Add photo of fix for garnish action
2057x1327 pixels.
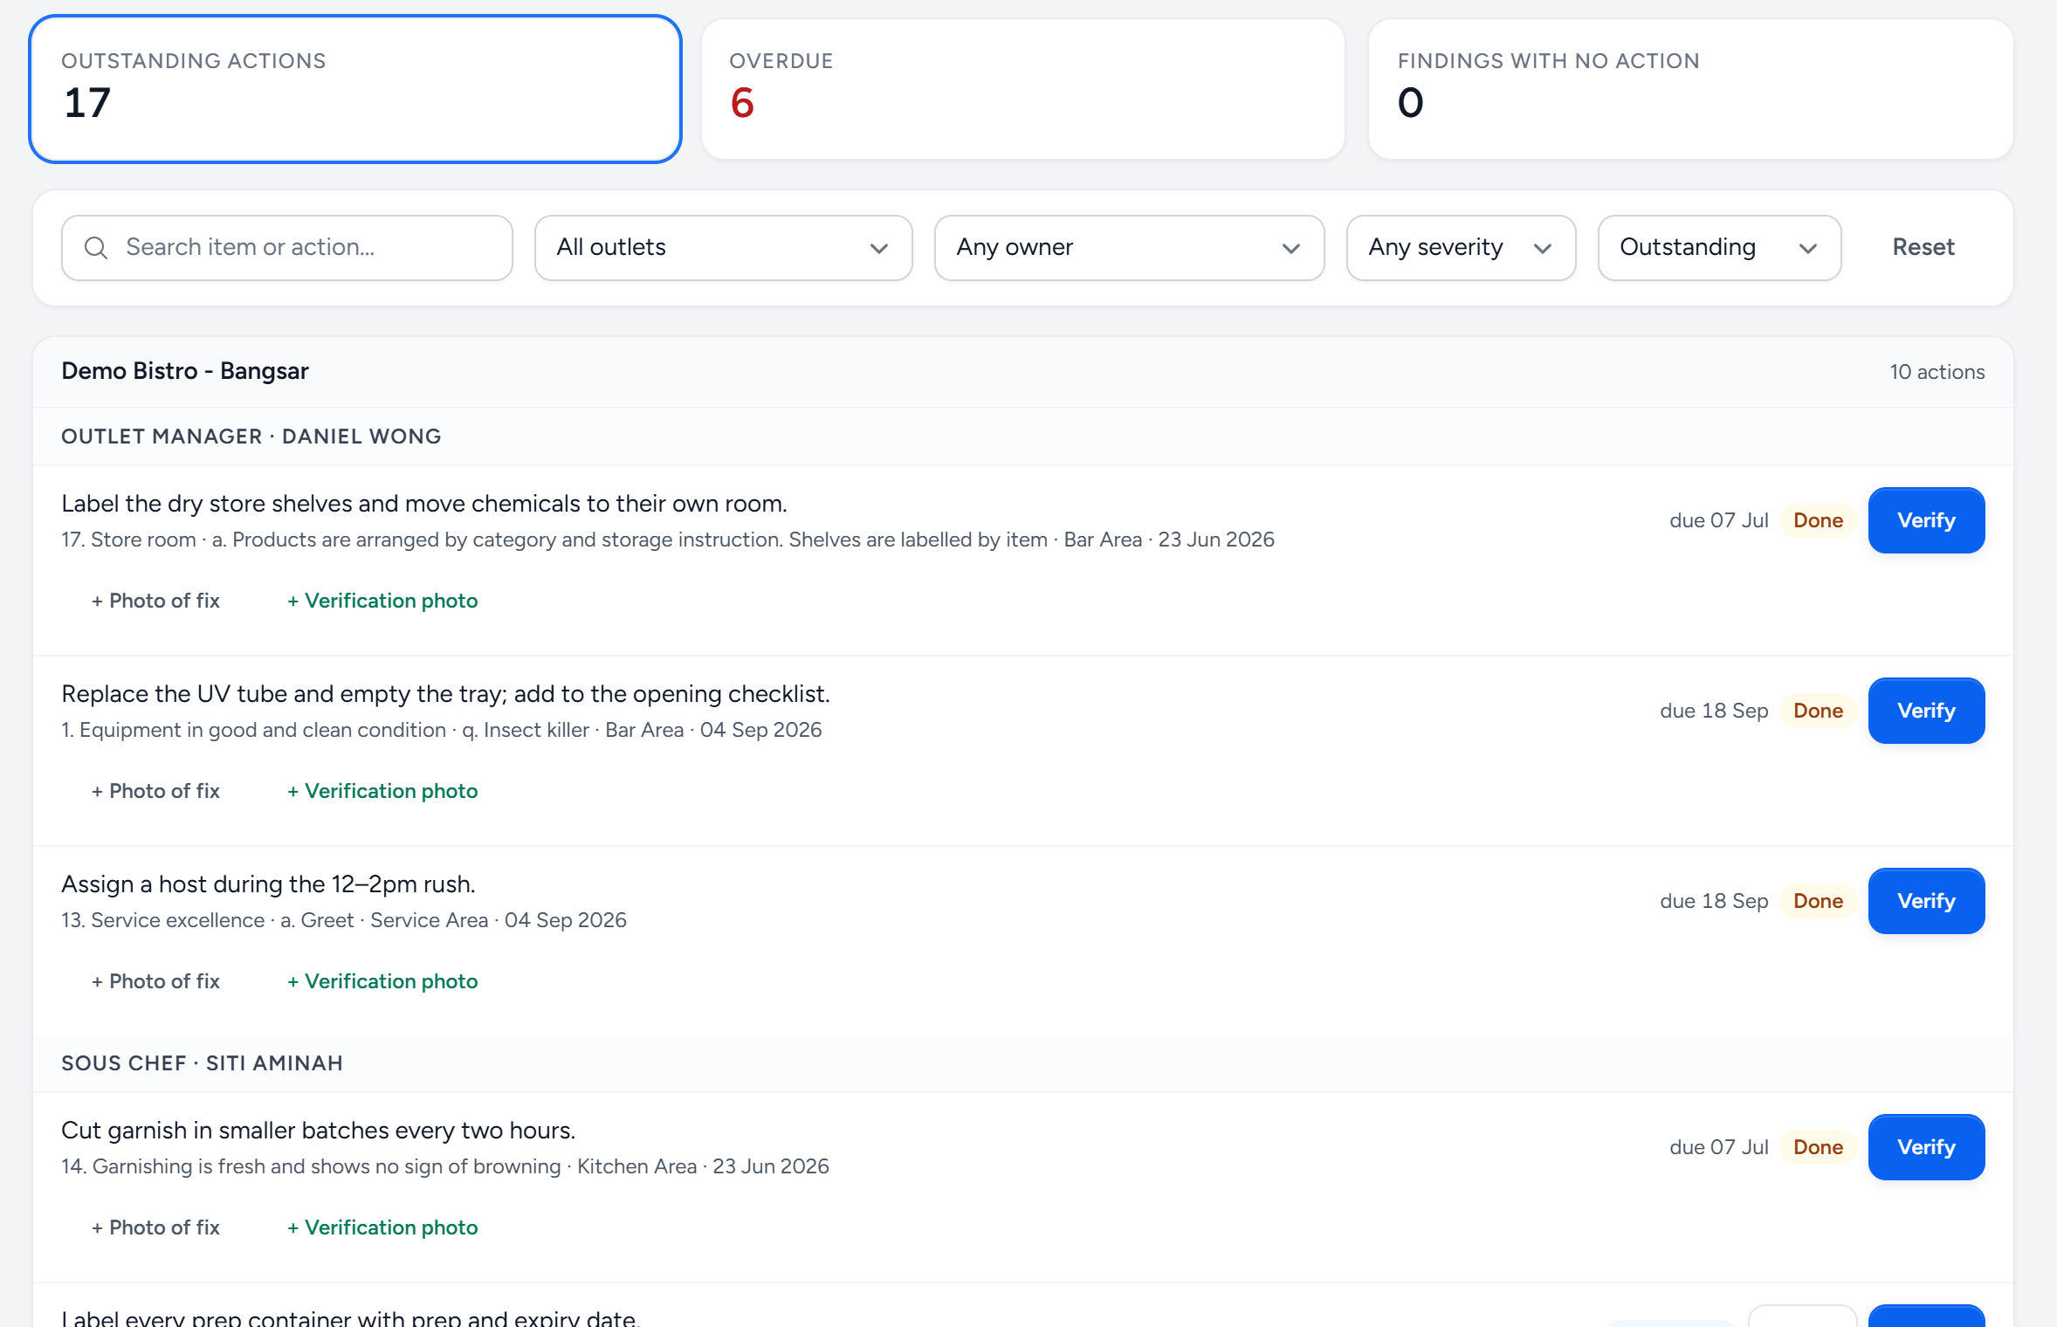tap(155, 1227)
